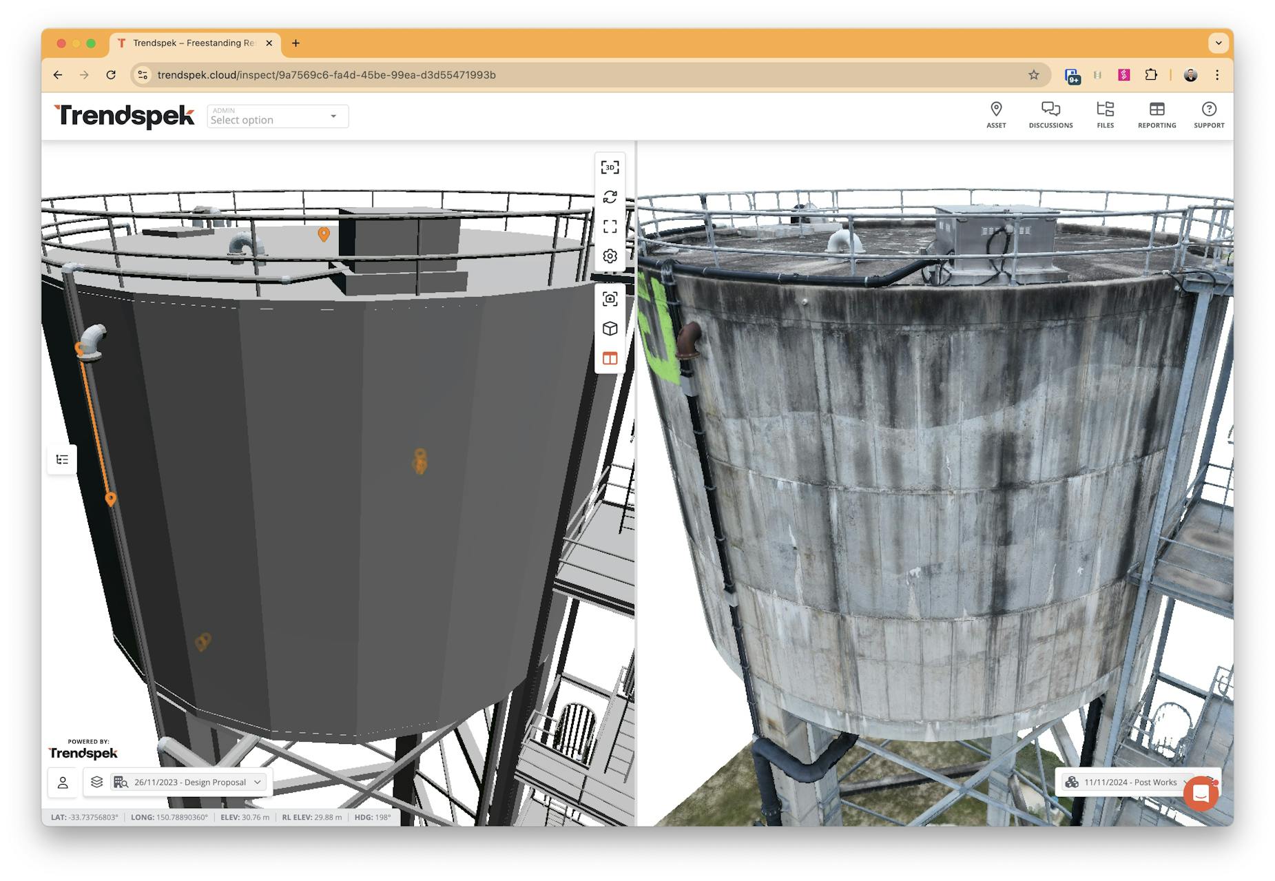Image resolution: width=1275 pixels, height=881 pixels.
Task: Toggle the linked-captures icon beside Post Works
Action: (1072, 782)
